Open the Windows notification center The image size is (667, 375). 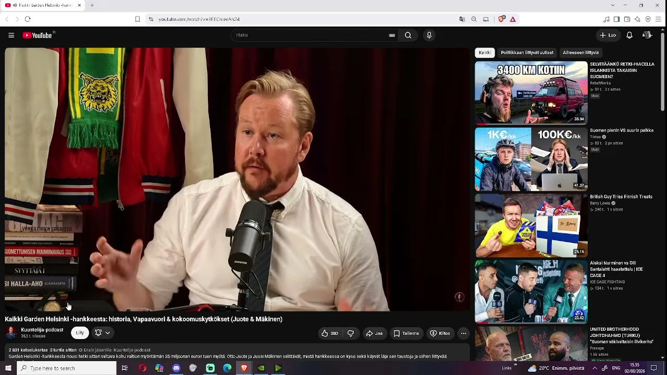pyautogui.click(x=654, y=368)
